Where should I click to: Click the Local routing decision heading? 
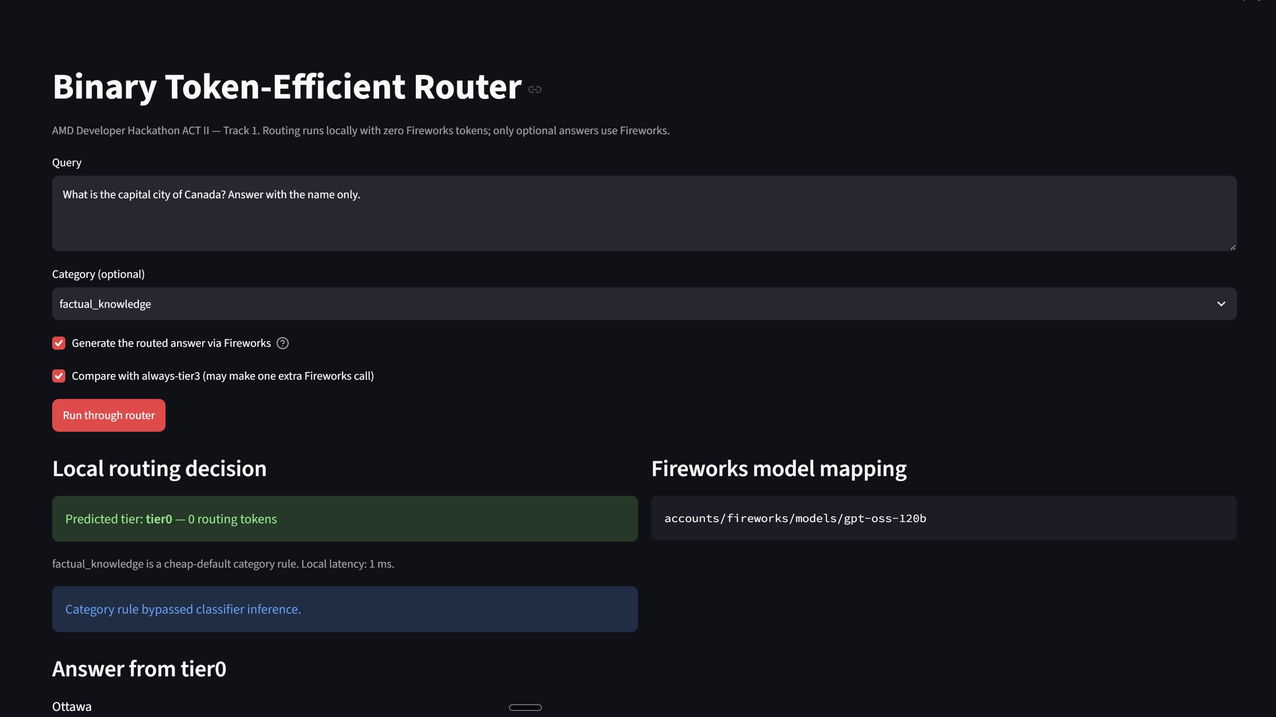(159, 469)
